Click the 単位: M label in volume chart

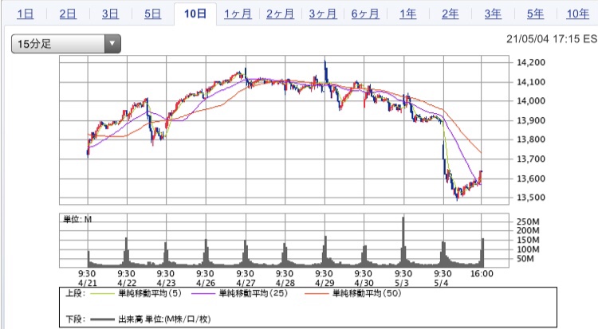coord(77,219)
